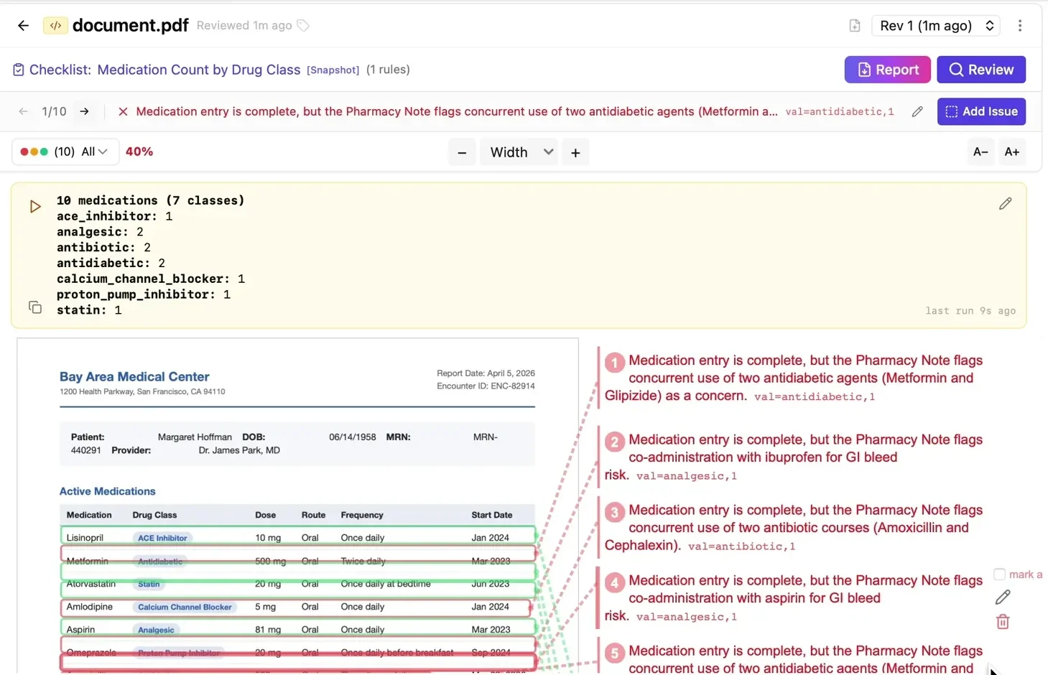Viewport: 1048px width, 675px height.
Task: Click the tag icon next to Reviewed
Action: (303, 26)
